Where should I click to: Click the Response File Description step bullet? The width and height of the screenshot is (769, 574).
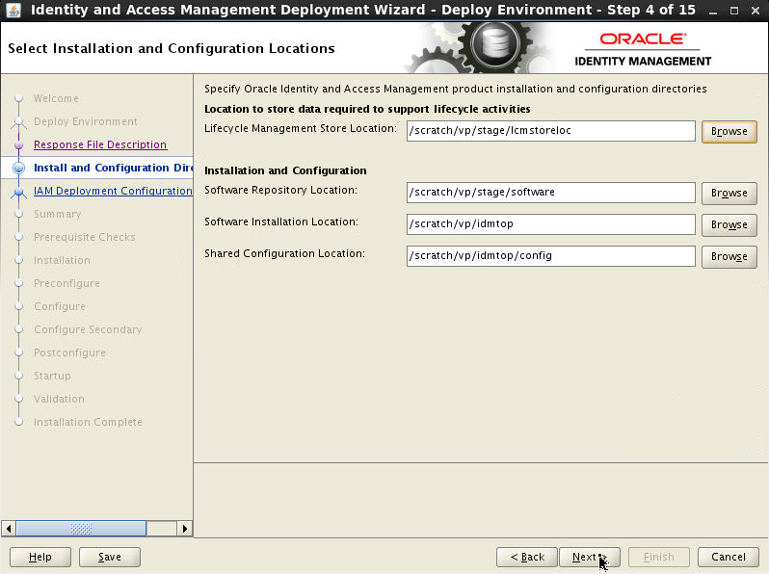click(x=18, y=145)
